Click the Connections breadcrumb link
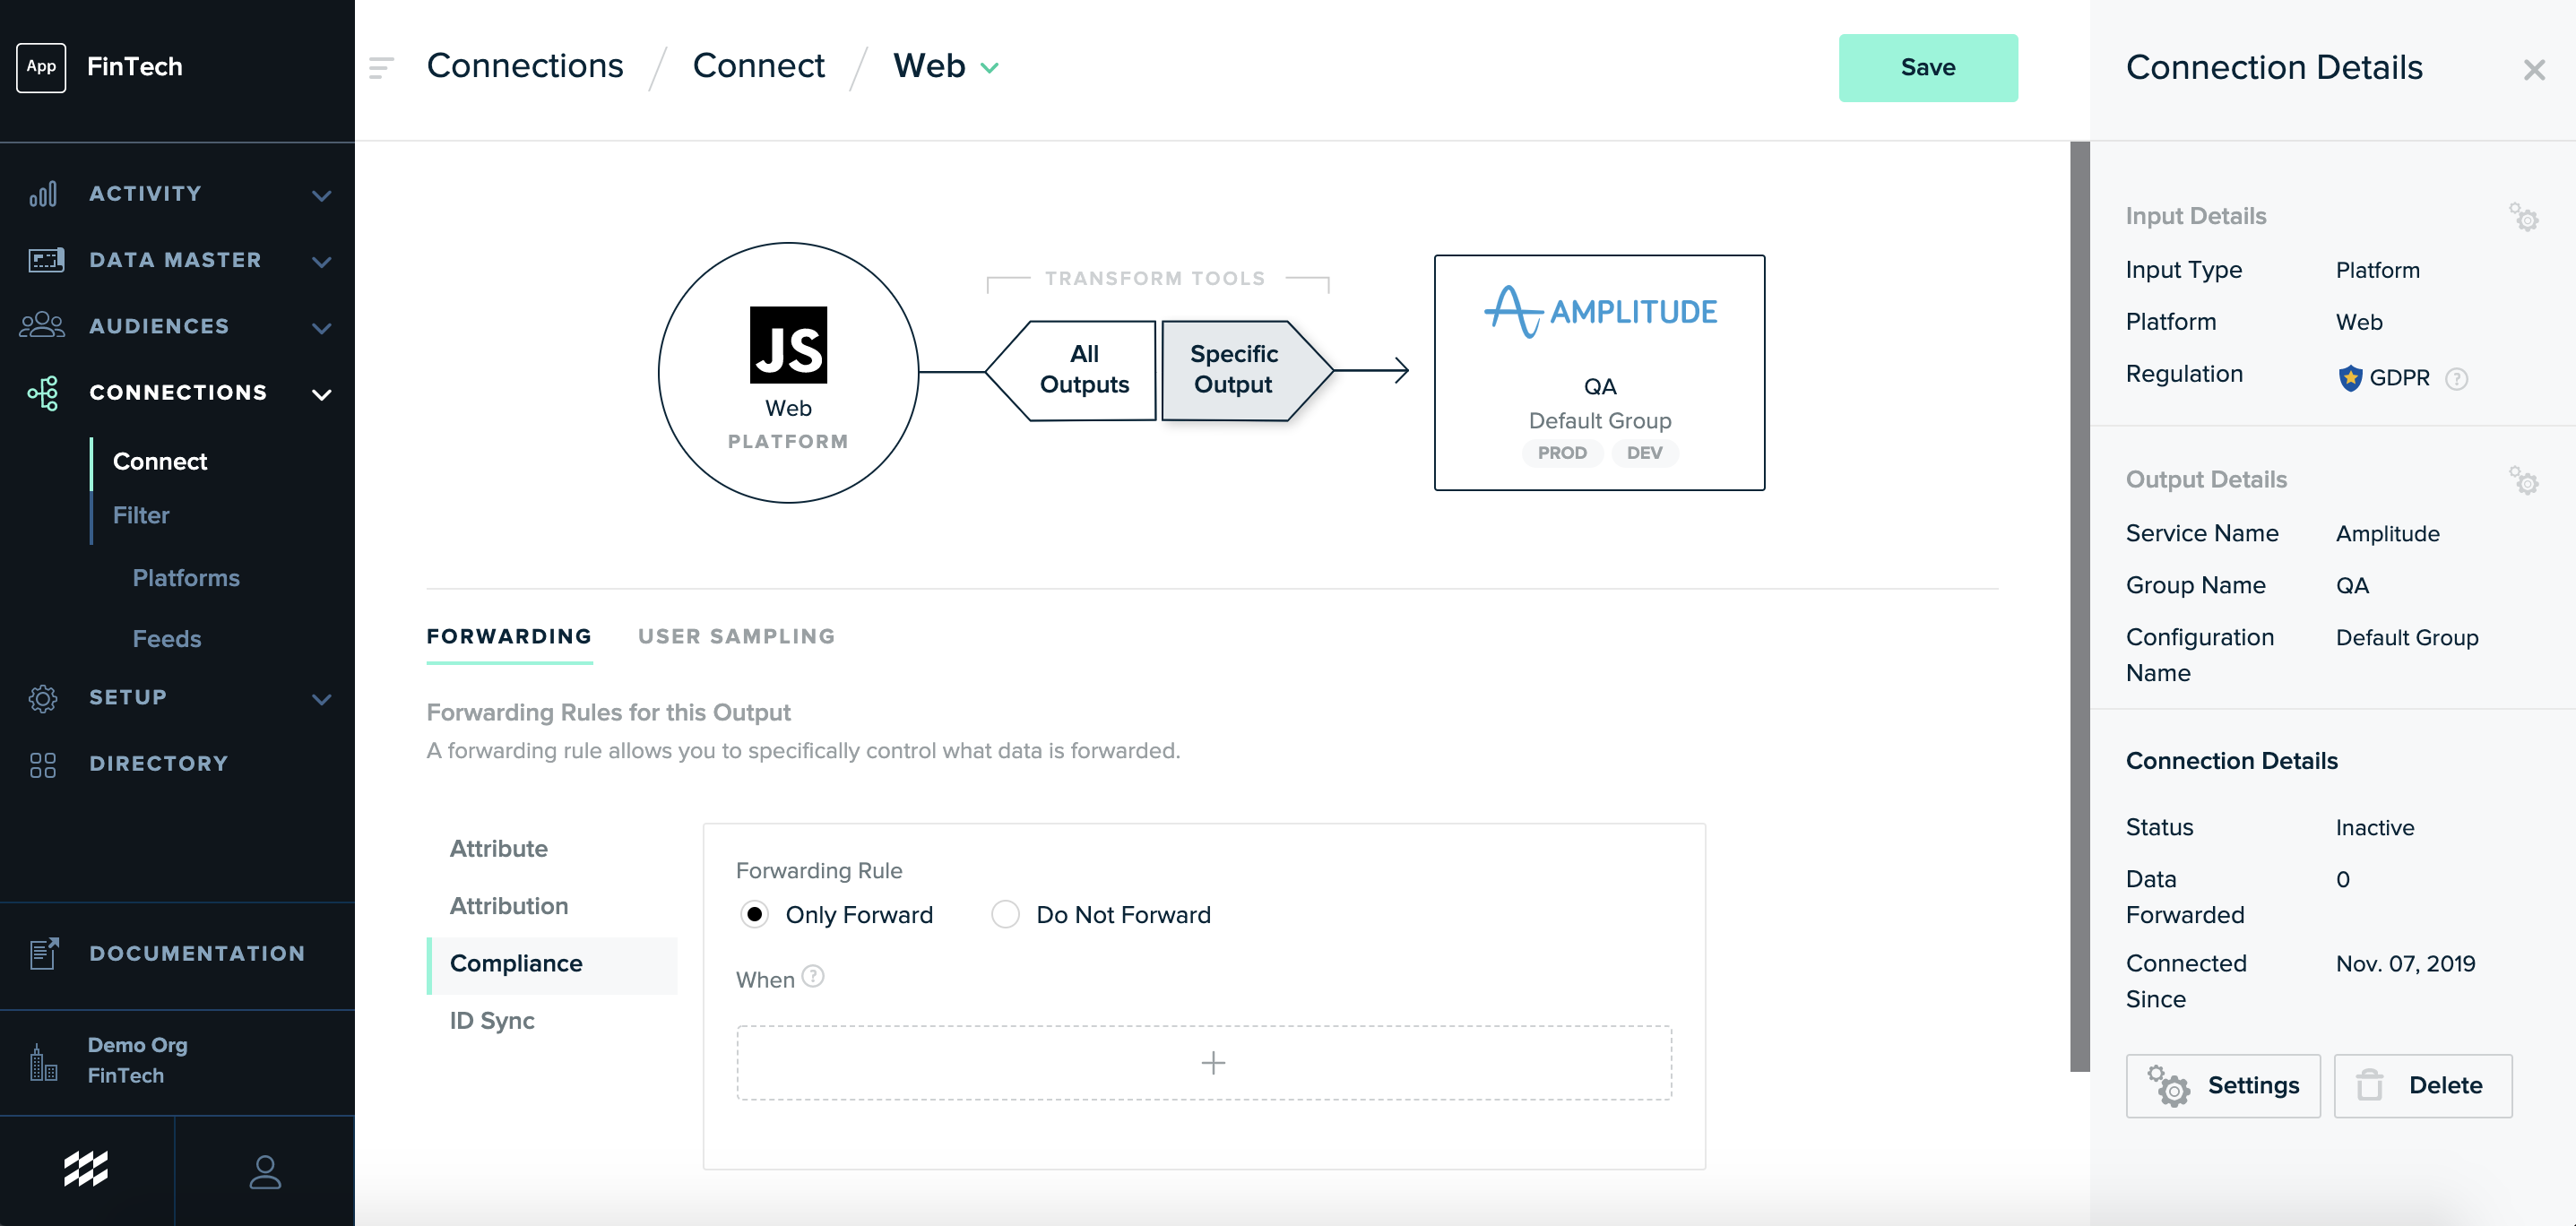 click(x=525, y=66)
